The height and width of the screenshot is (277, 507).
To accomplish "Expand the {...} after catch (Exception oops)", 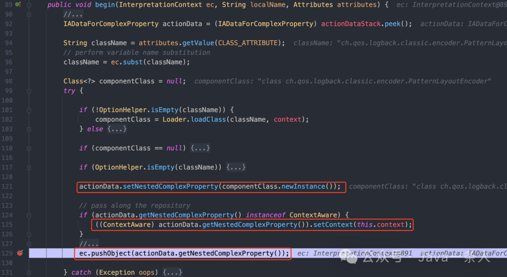I will (172, 272).
